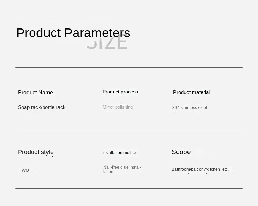
Task: Select the "Product material" label
Action: (191, 92)
